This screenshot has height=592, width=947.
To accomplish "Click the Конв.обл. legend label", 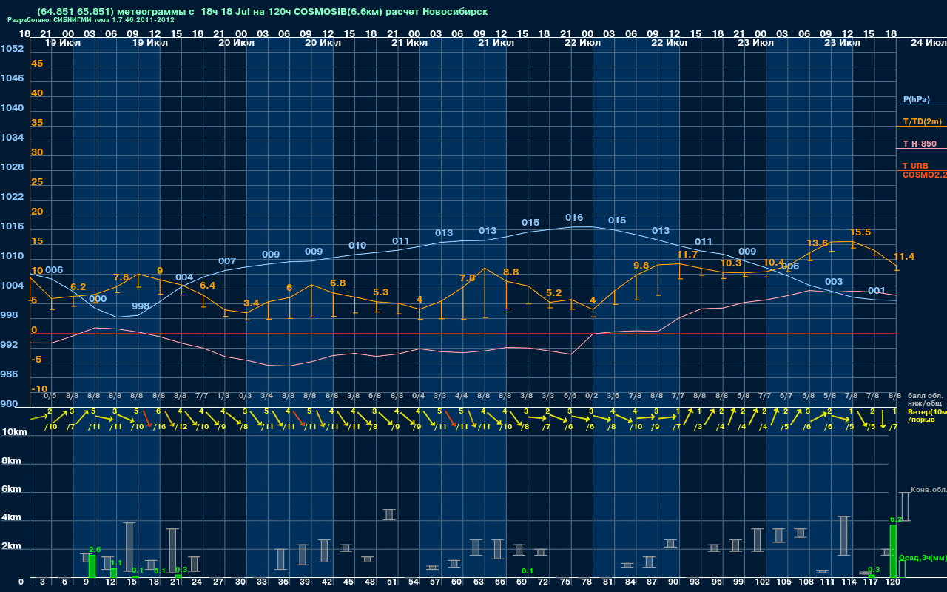I will (x=929, y=490).
